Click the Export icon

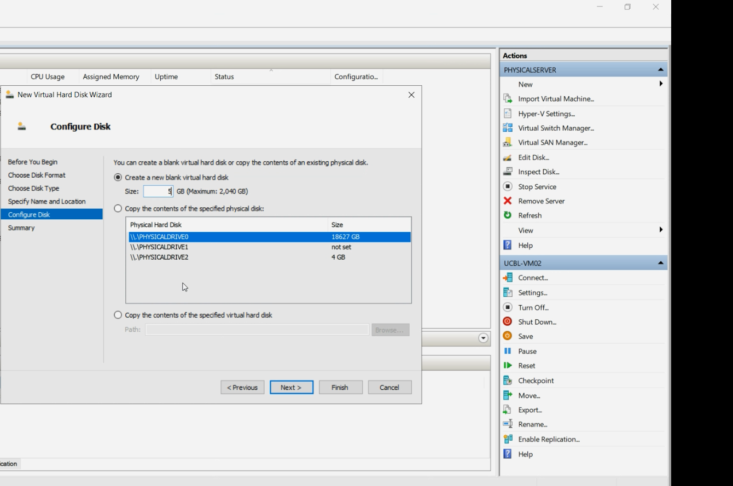pos(508,409)
